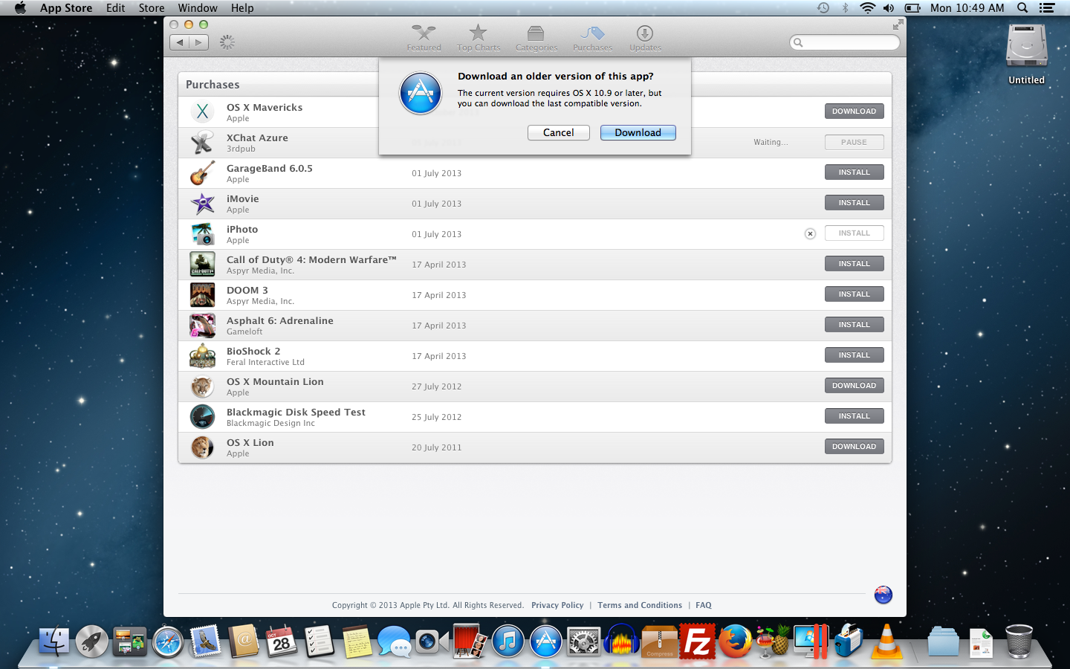Image resolution: width=1070 pixels, height=669 pixels.
Task: Click the iMovie star icon
Action: click(202, 203)
